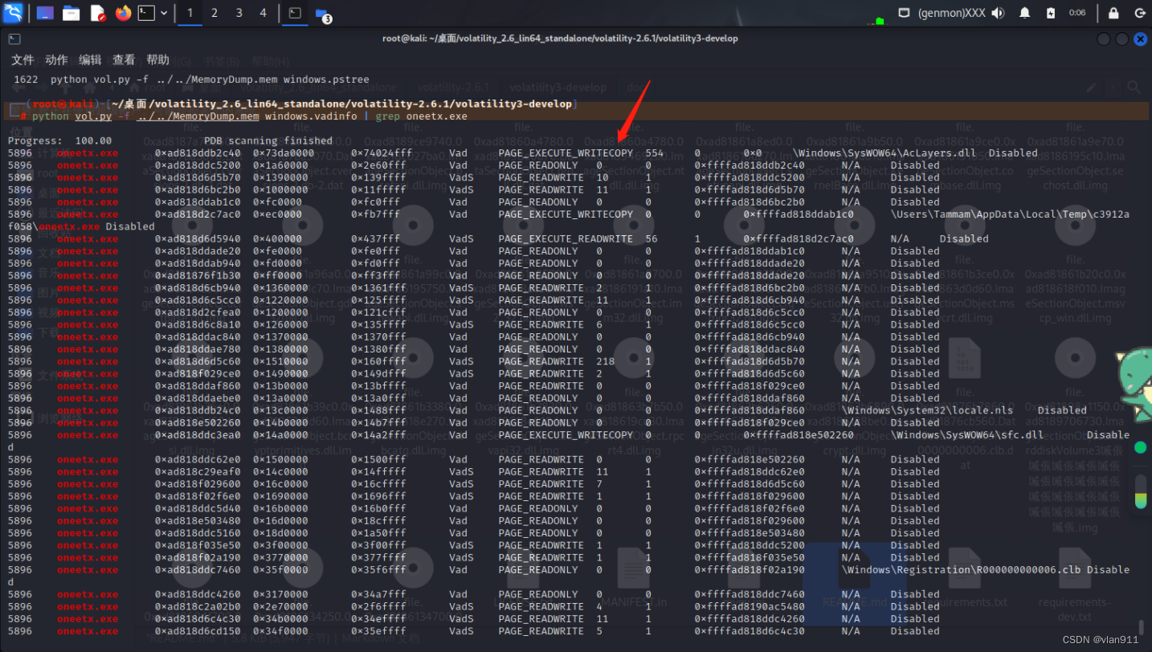
Task: Adjust the vertical green level slider
Action: (x=1140, y=491)
